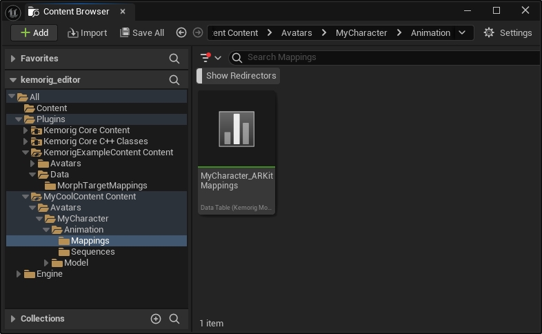Open the path breadcrumb dropdown arrow
542x334 pixels.
point(462,33)
